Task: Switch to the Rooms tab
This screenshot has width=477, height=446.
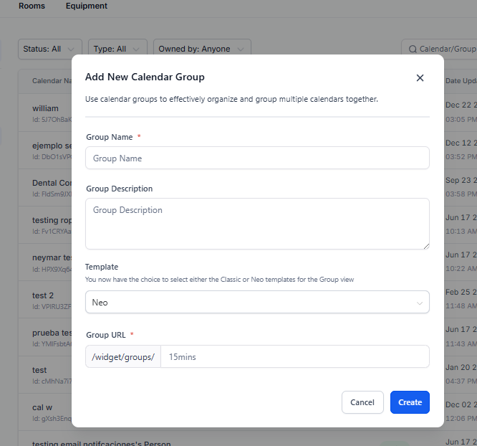Action: click(32, 6)
